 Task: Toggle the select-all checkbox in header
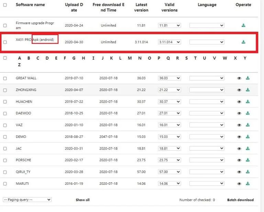pyautogui.click(x=5, y=5)
